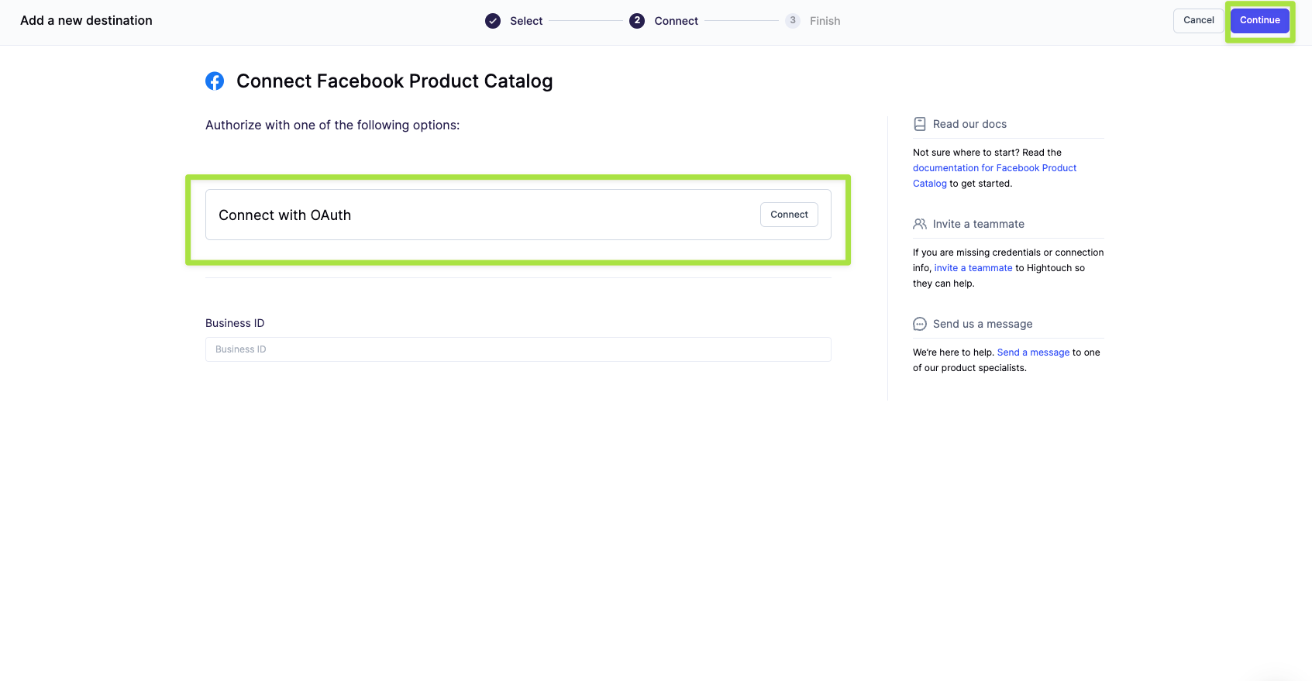Click the Business ID field label
Screen dimensions: 1312x681
coord(235,323)
